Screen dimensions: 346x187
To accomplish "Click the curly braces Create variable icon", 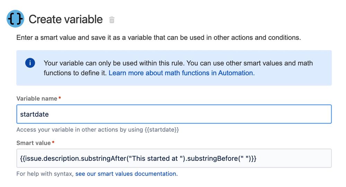I will pos(15,19).
